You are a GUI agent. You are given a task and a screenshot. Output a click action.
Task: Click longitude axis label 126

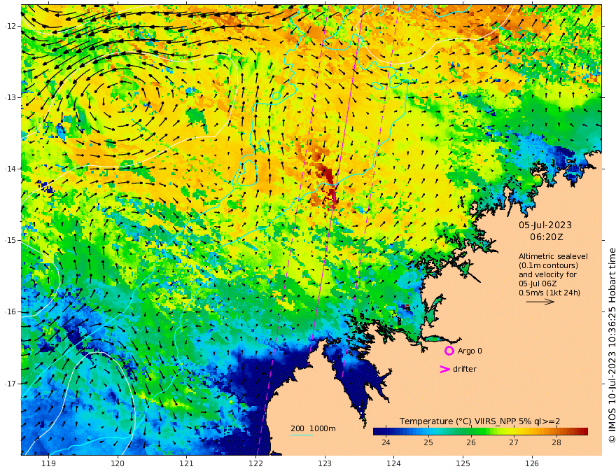pos(532,463)
